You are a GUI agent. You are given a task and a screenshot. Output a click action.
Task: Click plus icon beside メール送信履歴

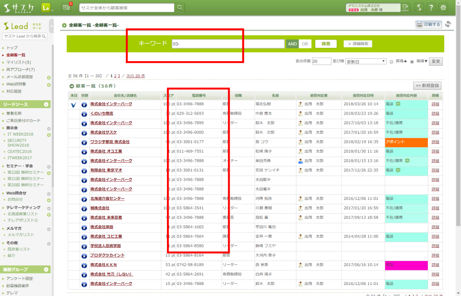(49, 77)
